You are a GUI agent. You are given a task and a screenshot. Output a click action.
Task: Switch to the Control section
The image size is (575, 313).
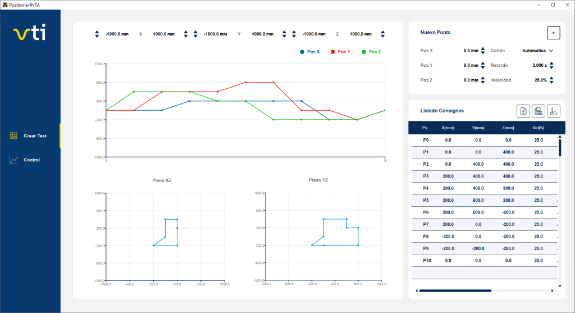(x=31, y=160)
